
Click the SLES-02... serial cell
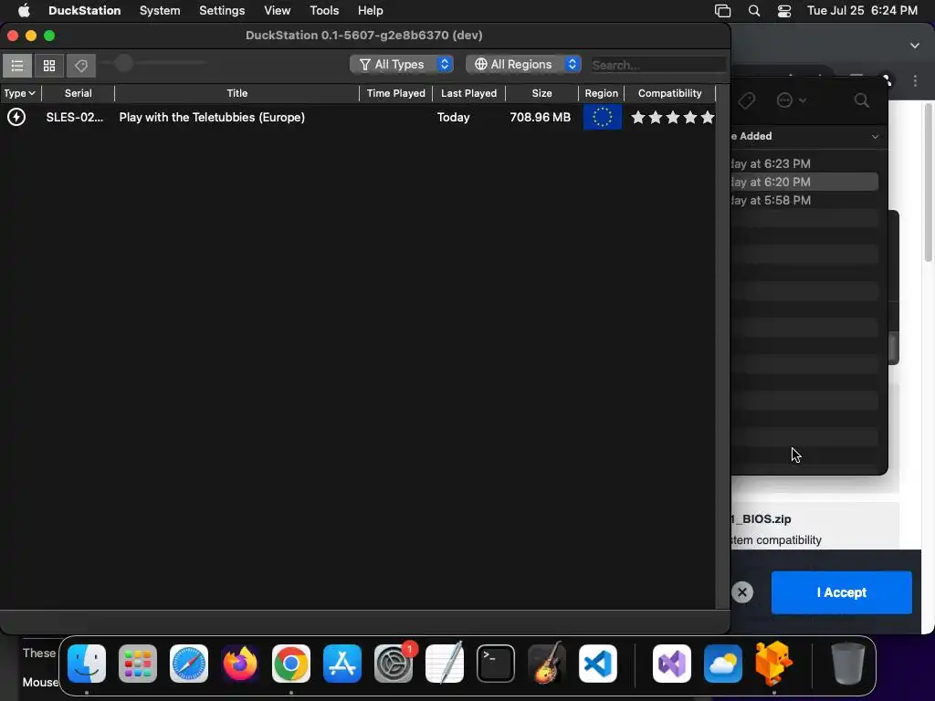click(x=75, y=118)
